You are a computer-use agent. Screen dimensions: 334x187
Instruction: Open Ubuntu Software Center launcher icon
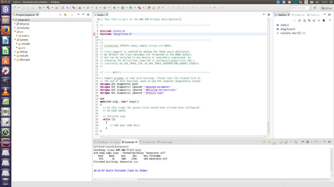pyautogui.click(x=6, y=61)
